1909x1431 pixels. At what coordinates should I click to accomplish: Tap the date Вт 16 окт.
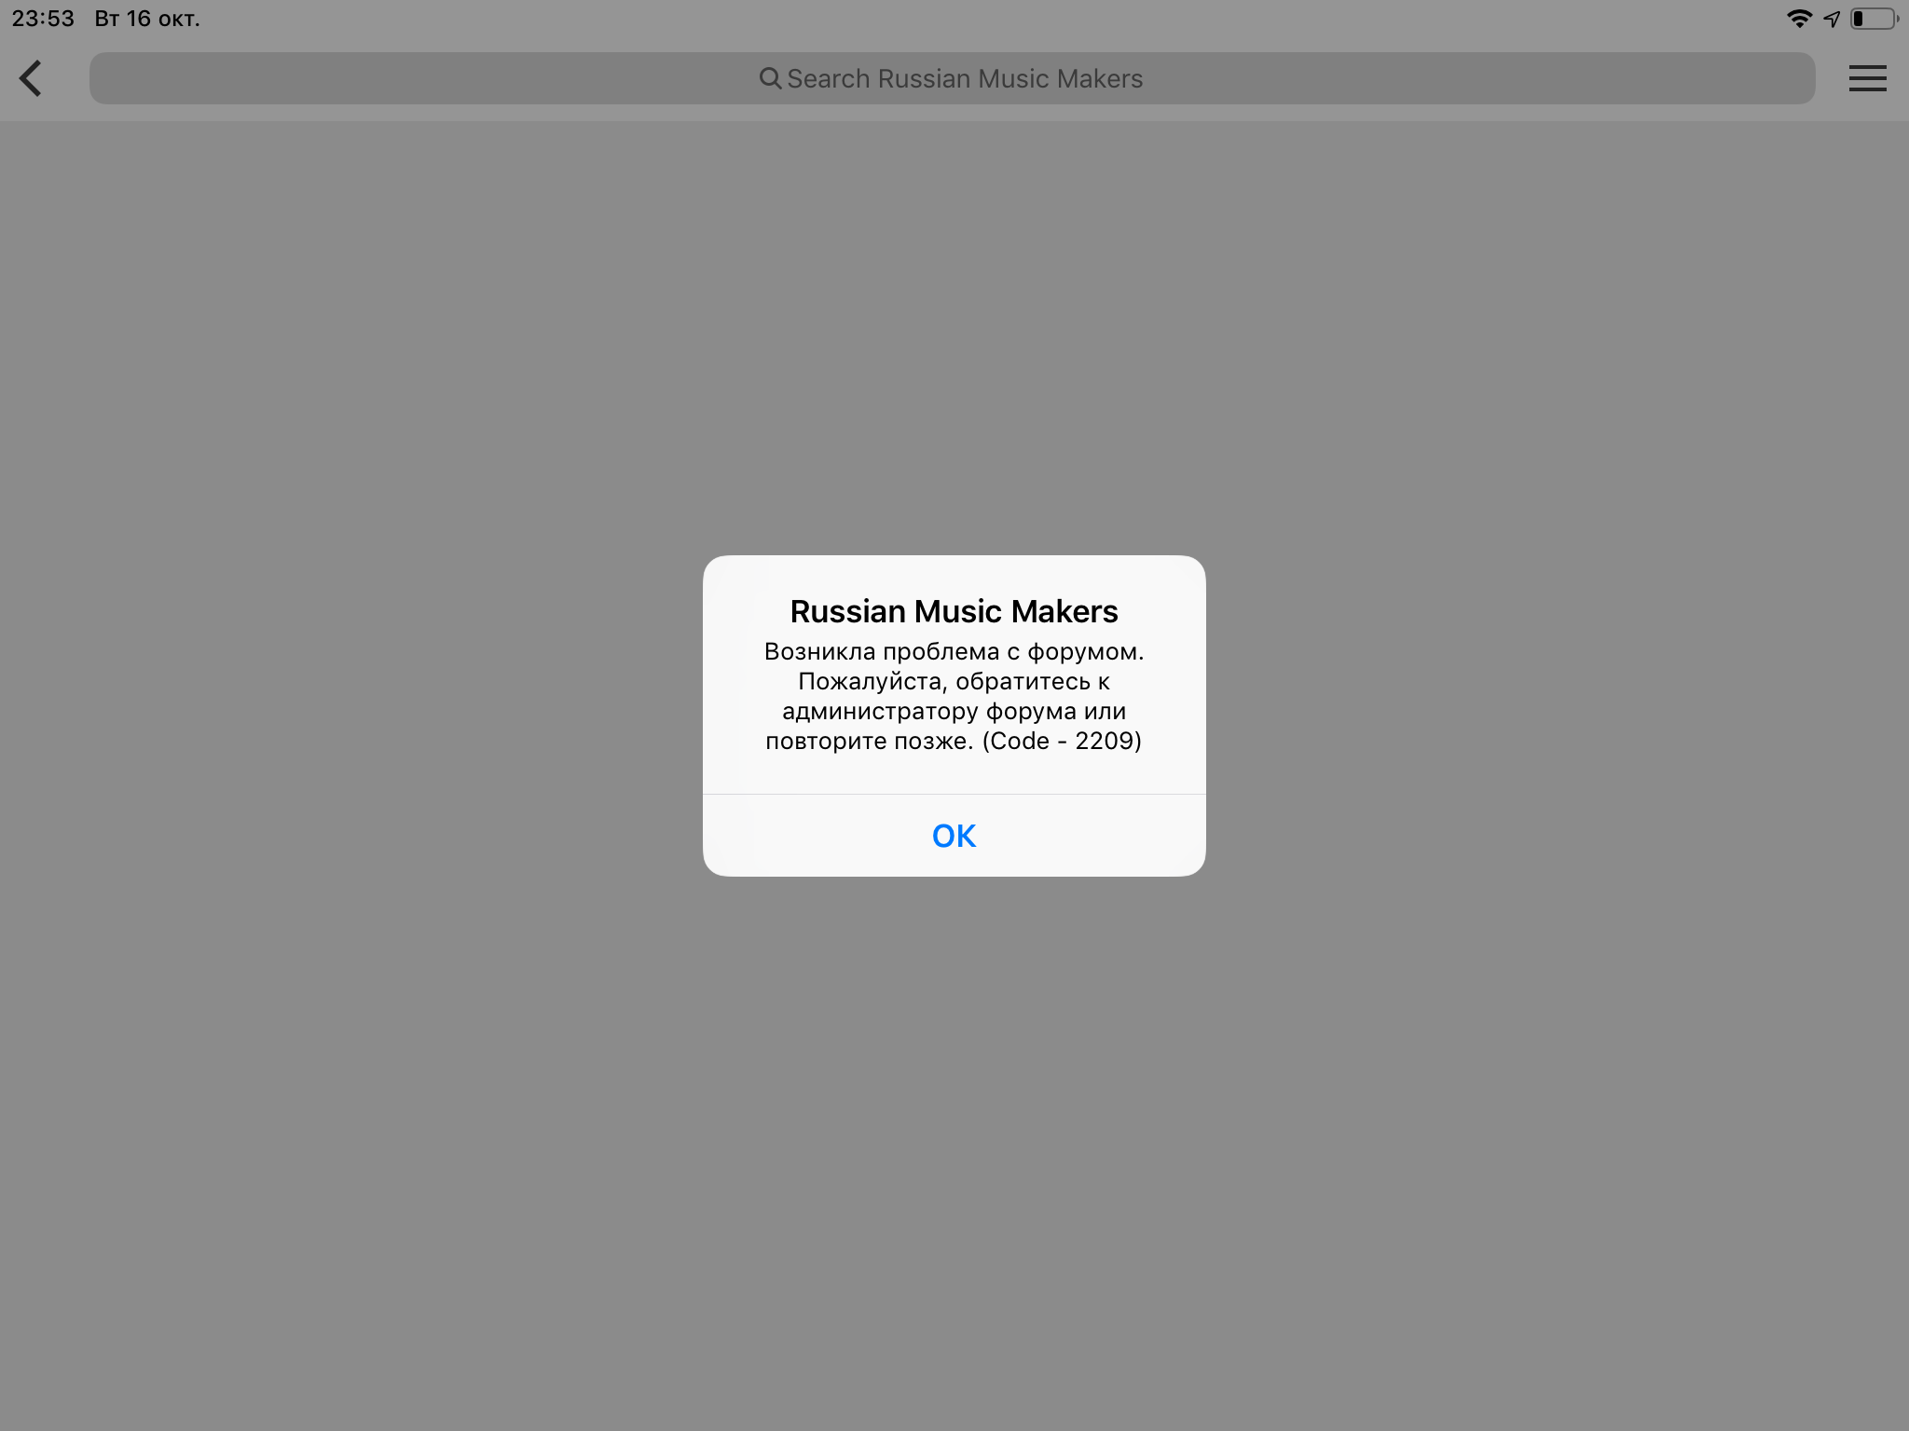[147, 19]
